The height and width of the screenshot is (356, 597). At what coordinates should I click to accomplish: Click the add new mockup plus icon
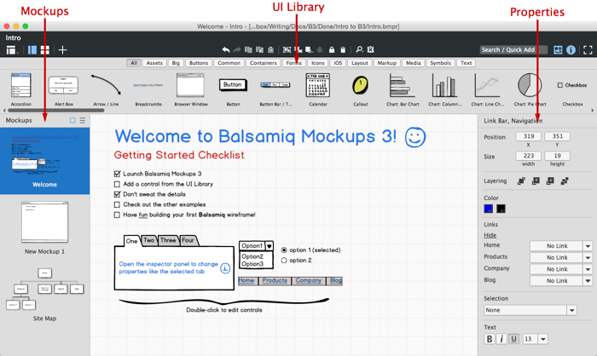point(63,50)
